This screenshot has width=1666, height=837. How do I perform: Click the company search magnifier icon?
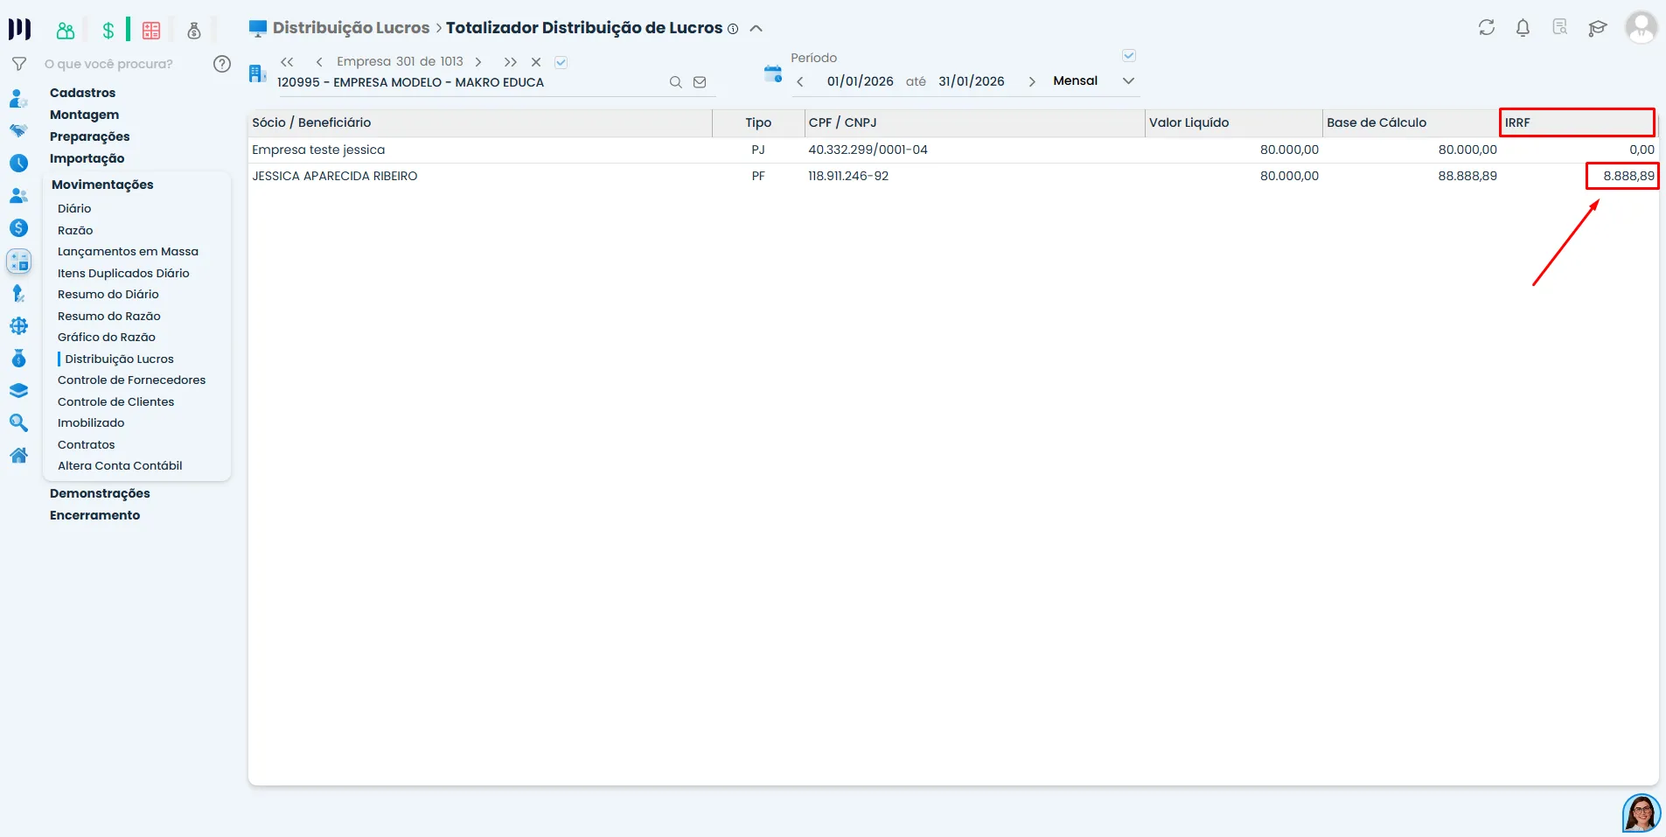coord(675,82)
